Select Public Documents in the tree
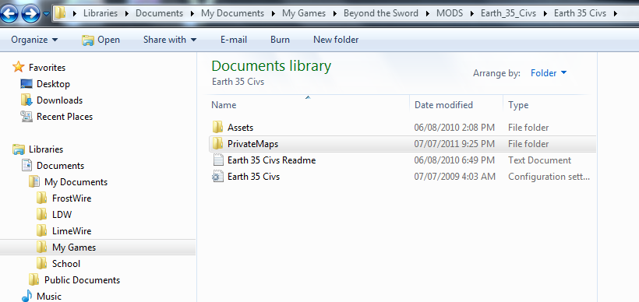 click(83, 280)
